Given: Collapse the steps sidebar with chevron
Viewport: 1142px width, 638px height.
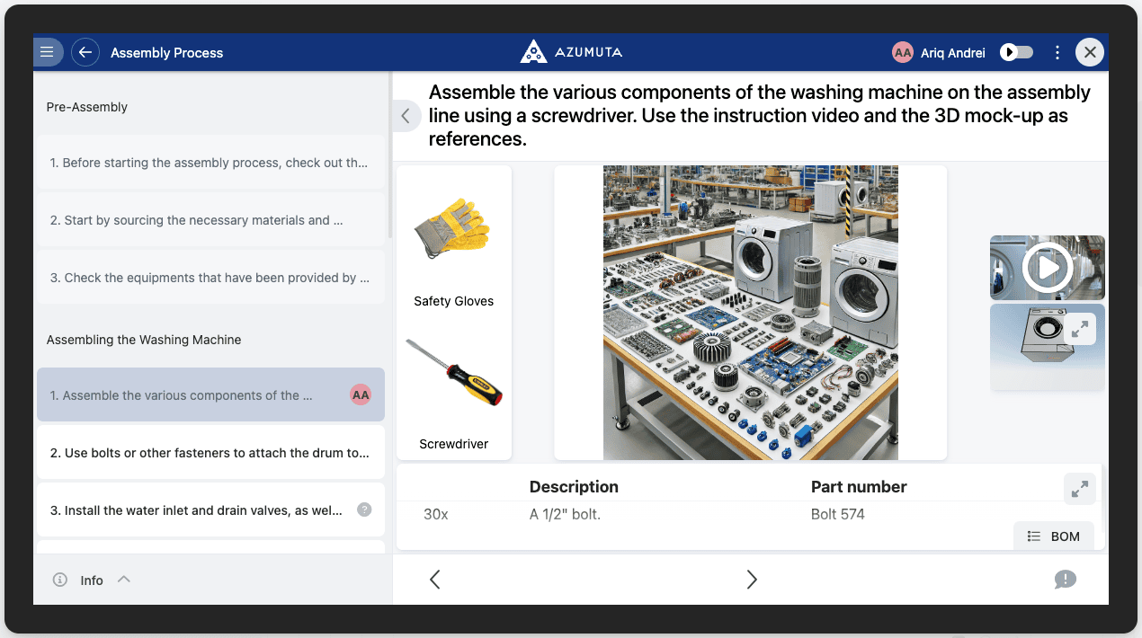Looking at the screenshot, I should pos(406,116).
